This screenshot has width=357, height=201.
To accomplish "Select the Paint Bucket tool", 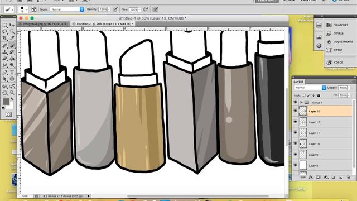I will pyautogui.click(x=12, y=59).
